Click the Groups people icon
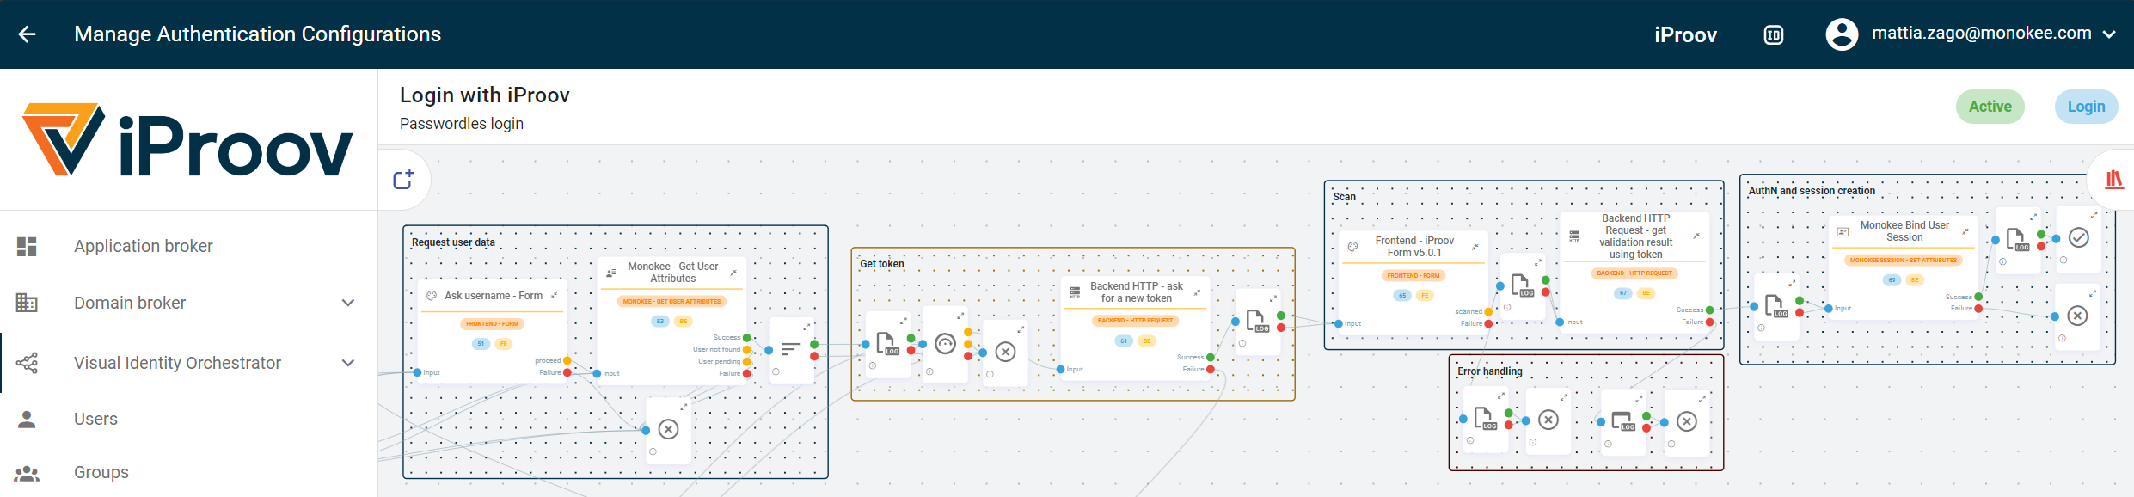 (x=27, y=473)
